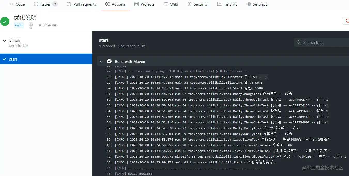This screenshot has width=349, height=176.
Task: Click the commit icon beside 85de803
Action: coord(40,25)
